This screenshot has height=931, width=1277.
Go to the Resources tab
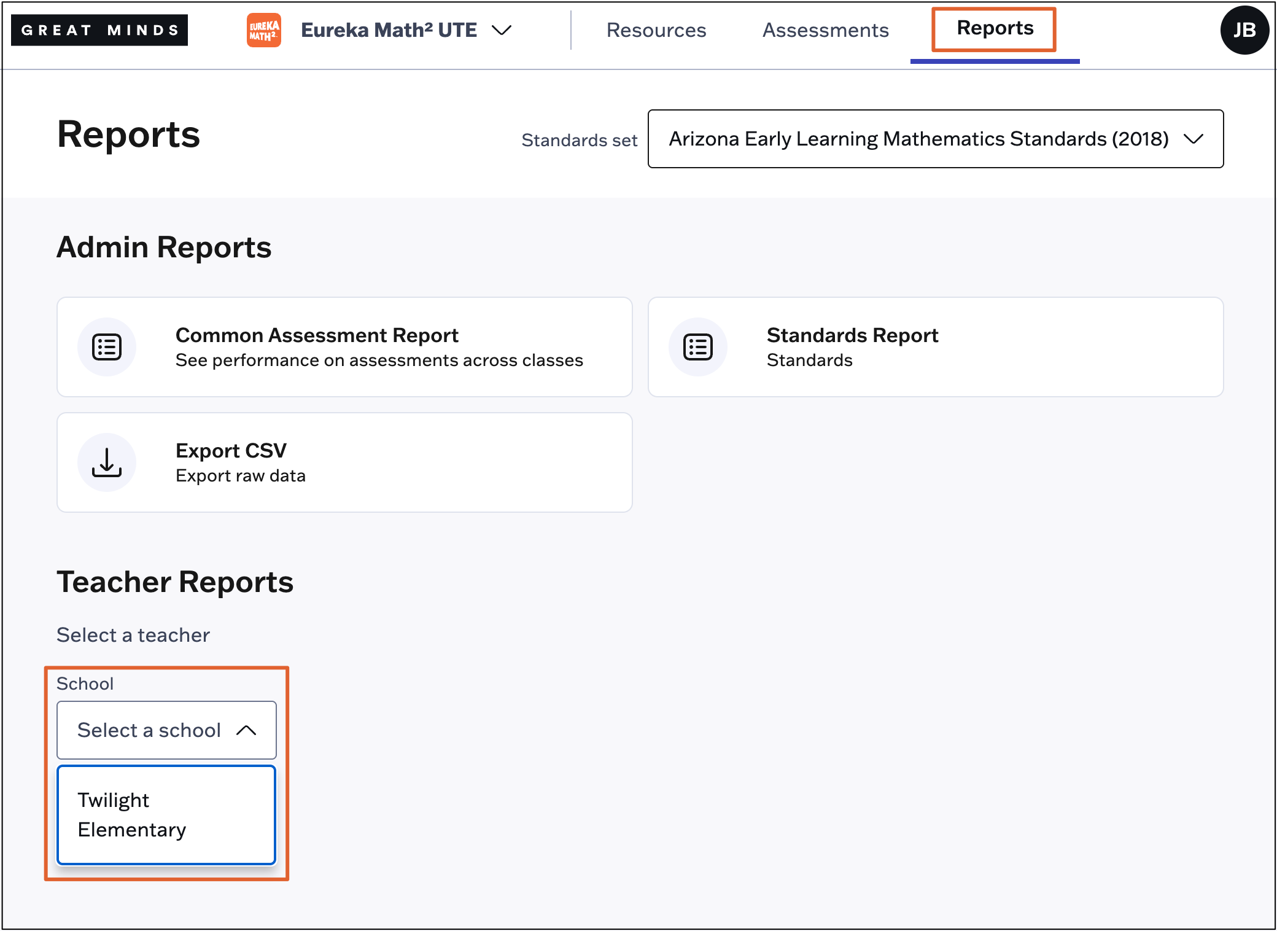tap(656, 30)
